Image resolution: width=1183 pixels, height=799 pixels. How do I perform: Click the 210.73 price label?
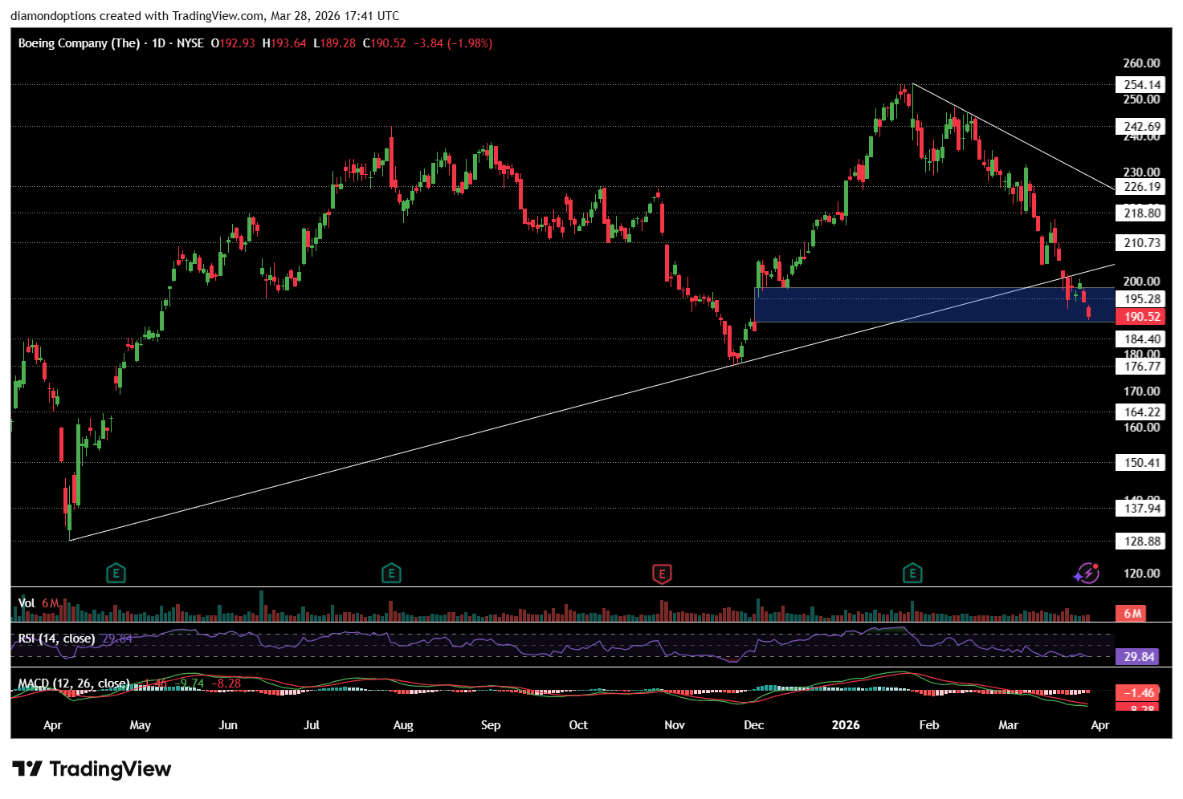1141,243
